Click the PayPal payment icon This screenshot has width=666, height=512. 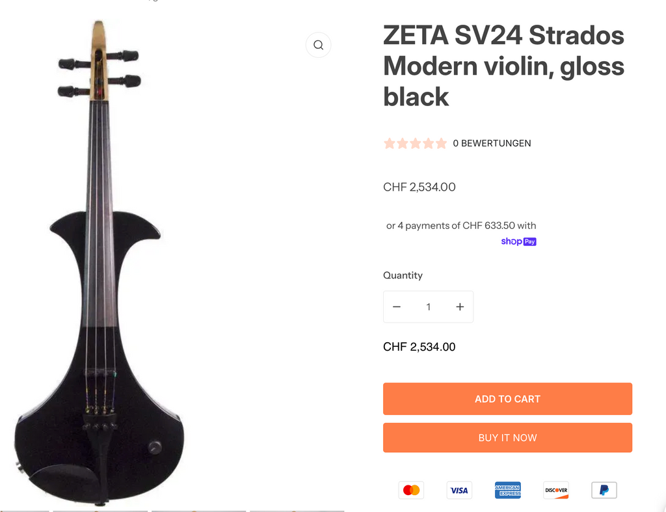[604, 490]
